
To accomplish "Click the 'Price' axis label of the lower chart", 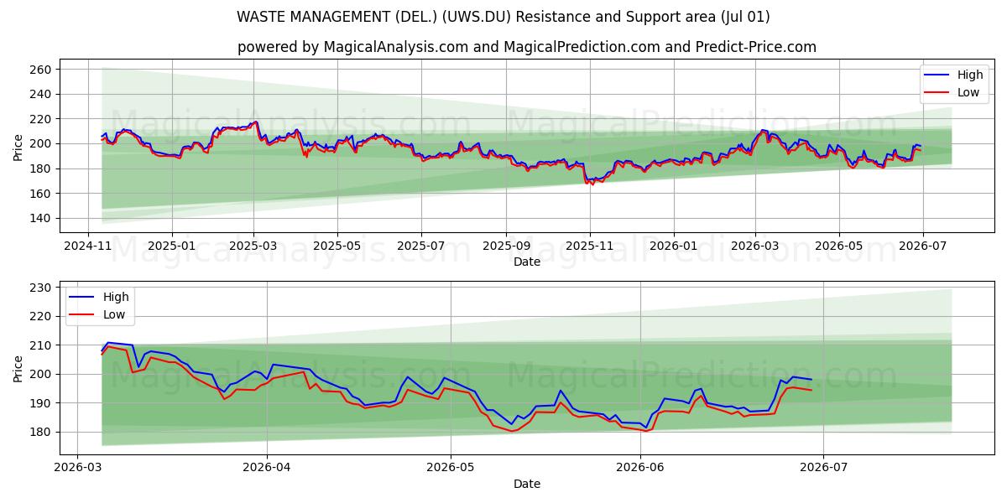I will (x=18, y=368).
